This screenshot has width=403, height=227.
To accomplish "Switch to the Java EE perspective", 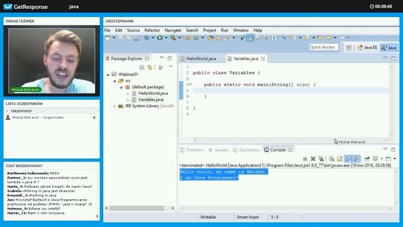I will pos(368,48).
